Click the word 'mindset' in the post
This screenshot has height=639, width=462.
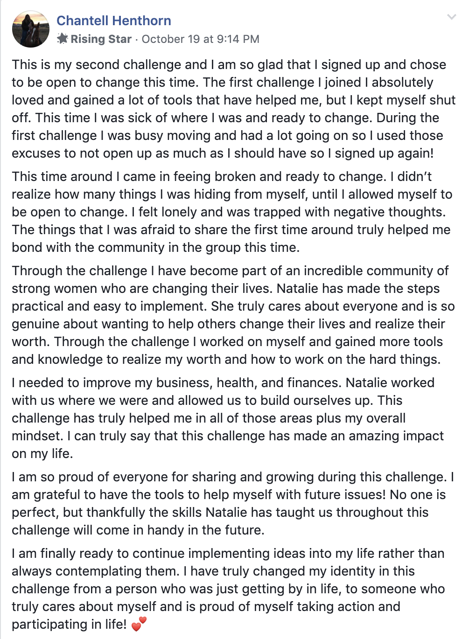tap(37, 436)
